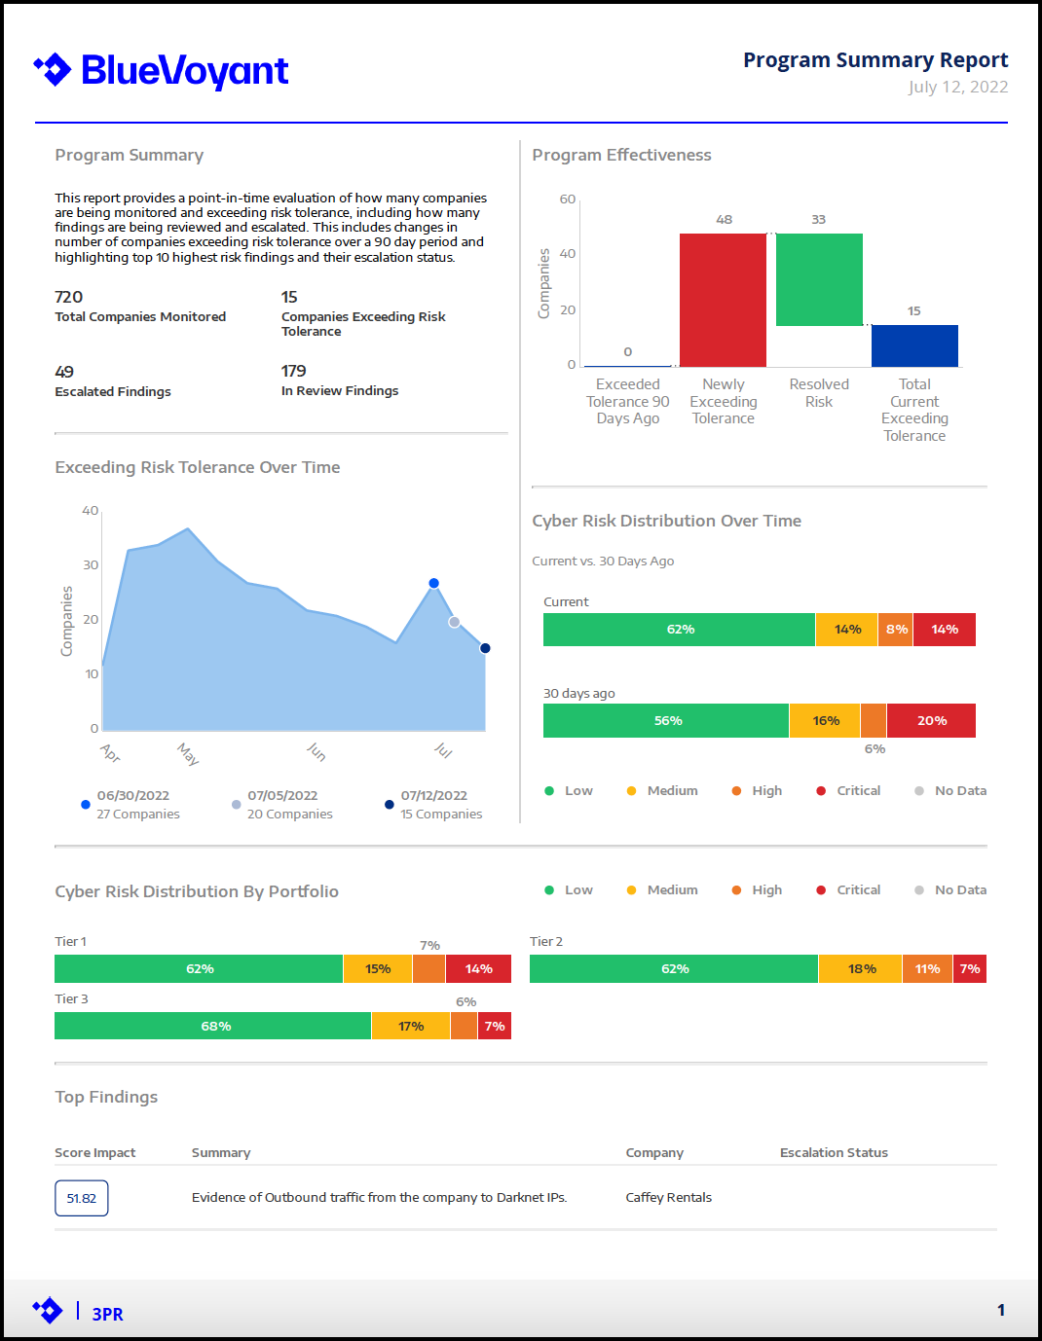Click the BlueVoyant diamond icon in footer
1042x1341 pixels.
click(x=48, y=1311)
